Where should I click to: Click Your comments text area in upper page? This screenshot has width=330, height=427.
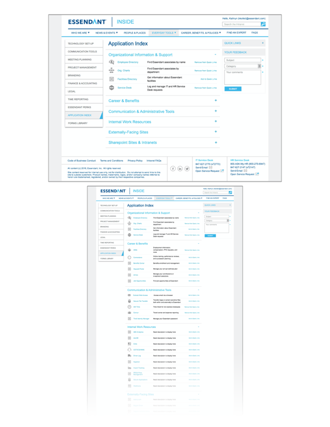pyautogui.click(x=243, y=77)
